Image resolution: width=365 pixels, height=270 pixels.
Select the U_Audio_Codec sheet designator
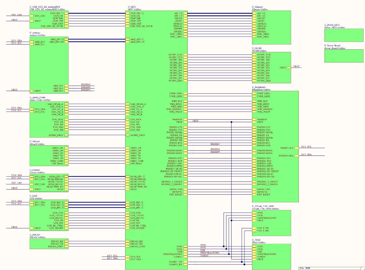[37, 98]
